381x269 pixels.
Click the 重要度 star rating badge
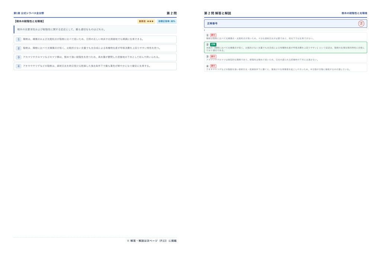click(x=146, y=21)
